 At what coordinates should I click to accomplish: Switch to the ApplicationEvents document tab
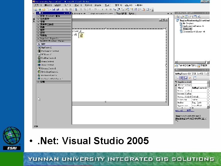[x=101, y=14]
